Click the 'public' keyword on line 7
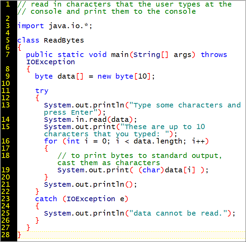The image size is (246, 242). tap(39, 55)
